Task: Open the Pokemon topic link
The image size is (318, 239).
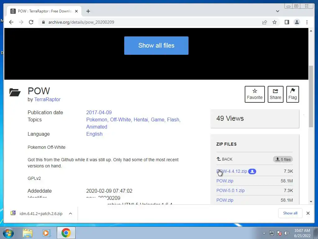Action: [x=97, y=119]
